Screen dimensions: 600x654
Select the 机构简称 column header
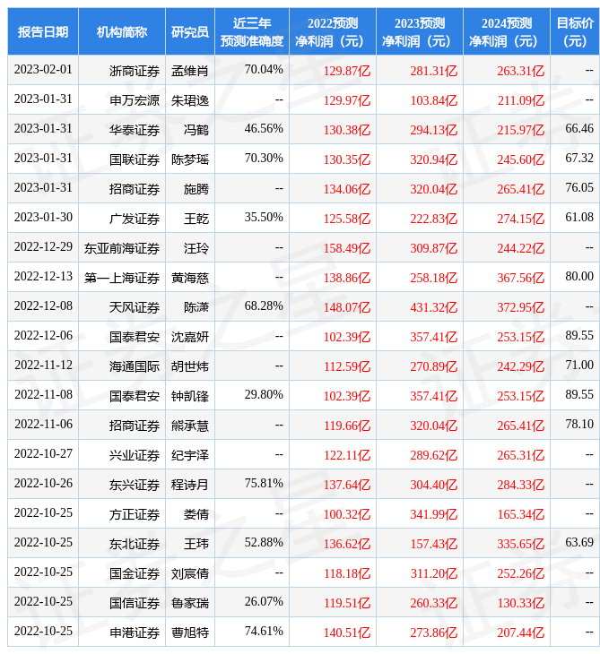(x=122, y=31)
